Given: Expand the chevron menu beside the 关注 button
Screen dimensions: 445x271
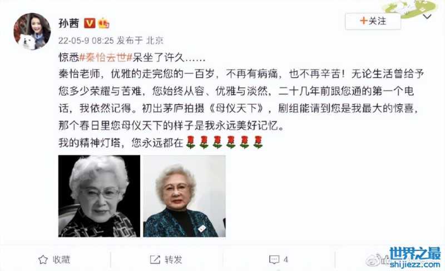Looking at the screenshot, I should pos(427,17).
